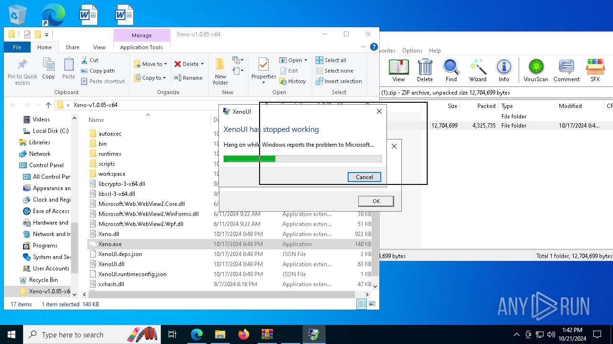Switch to the View tab

click(x=99, y=47)
